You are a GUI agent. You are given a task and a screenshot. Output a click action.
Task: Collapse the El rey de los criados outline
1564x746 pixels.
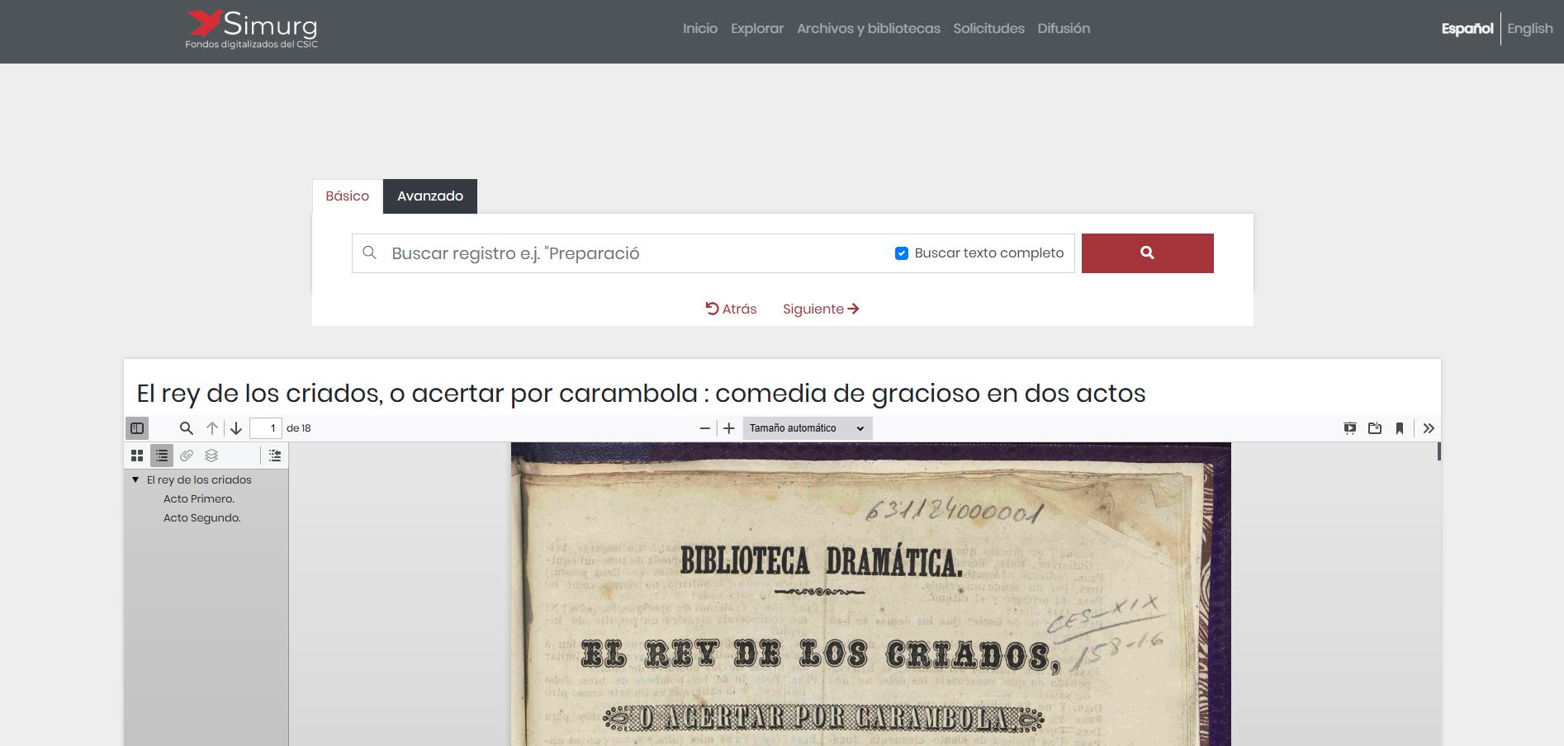tap(135, 479)
